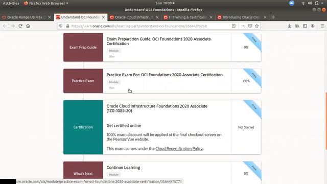The width and height of the screenshot is (327, 184).
Task: Open volume indicator in top bar
Action: pyautogui.click(x=310, y=3)
